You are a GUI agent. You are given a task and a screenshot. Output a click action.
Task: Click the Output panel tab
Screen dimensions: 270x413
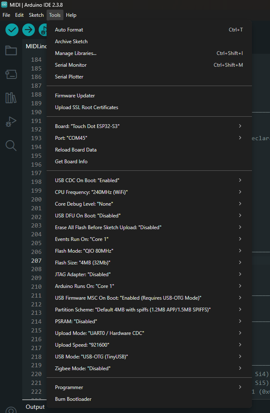click(35, 407)
